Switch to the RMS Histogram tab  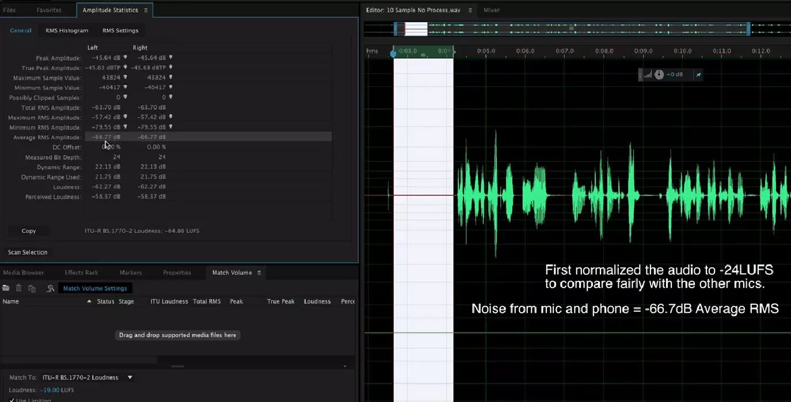[67, 30]
